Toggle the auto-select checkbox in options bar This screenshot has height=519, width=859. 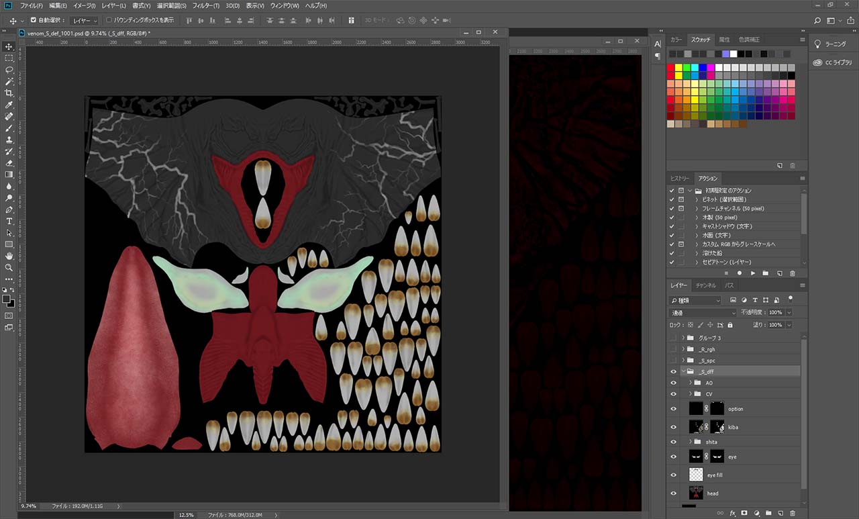(33, 20)
